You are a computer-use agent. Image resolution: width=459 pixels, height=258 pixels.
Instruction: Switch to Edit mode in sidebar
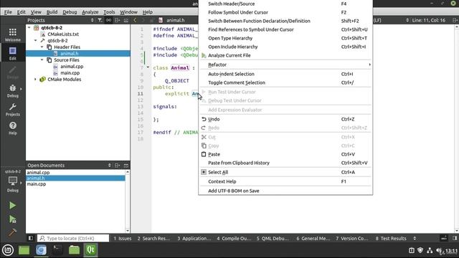pos(13,53)
